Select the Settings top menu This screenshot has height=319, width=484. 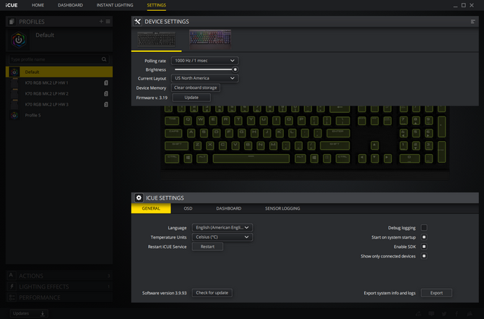click(x=157, y=5)
